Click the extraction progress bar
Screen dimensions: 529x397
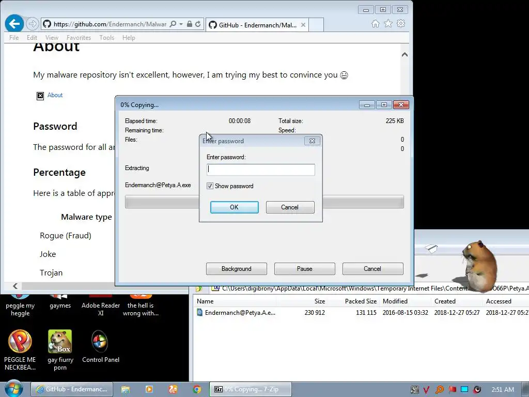pyautogui.click(x=264, y=202)
